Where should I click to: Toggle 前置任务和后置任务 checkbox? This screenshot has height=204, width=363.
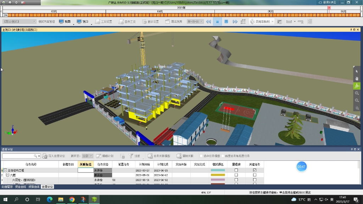click(x=223, y=156)
